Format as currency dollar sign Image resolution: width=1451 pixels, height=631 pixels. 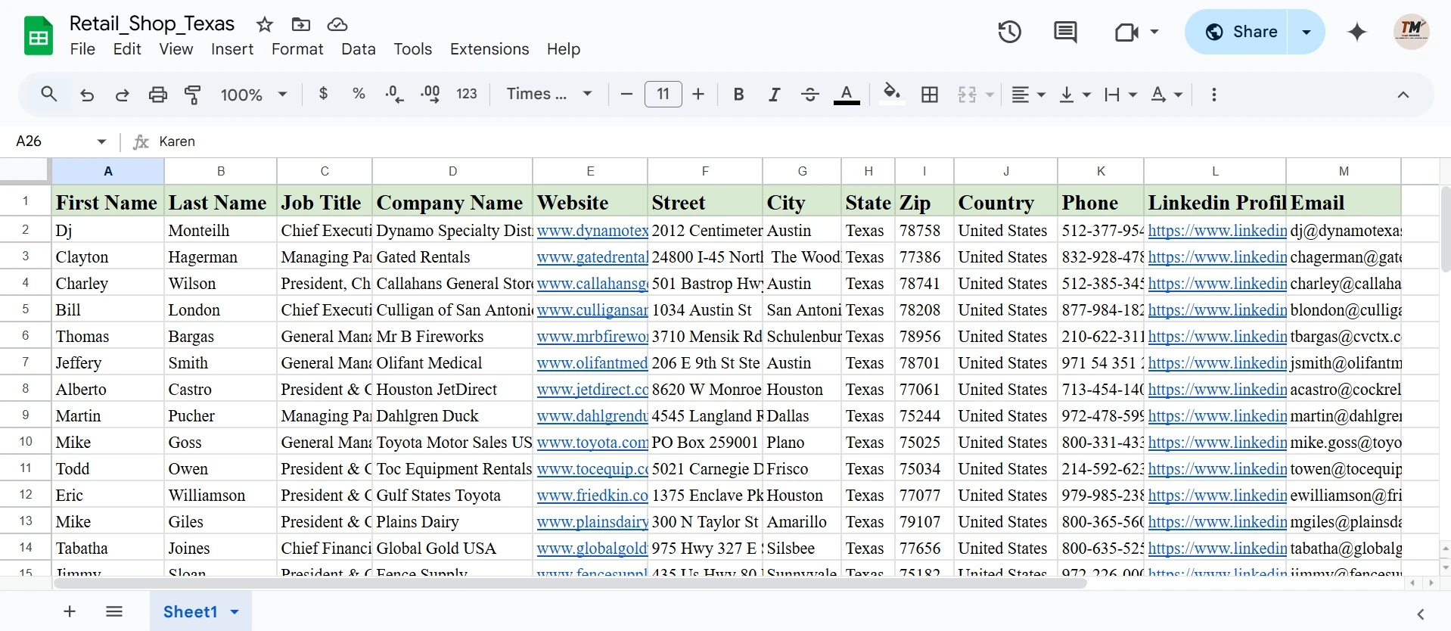point(323,94)
